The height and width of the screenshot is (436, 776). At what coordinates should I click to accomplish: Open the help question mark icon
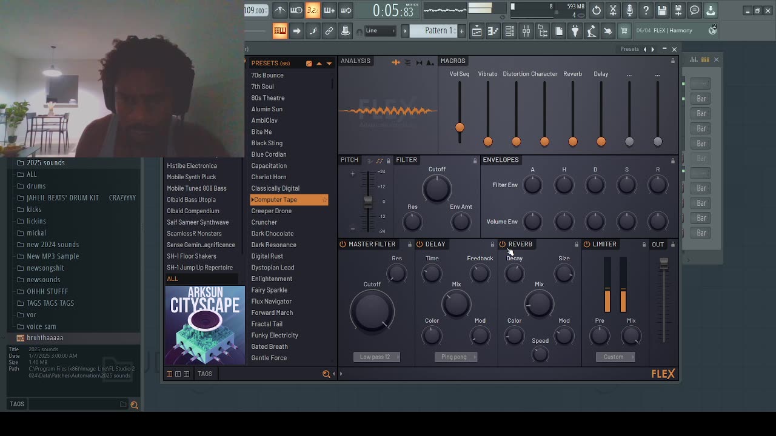(646, 10)
